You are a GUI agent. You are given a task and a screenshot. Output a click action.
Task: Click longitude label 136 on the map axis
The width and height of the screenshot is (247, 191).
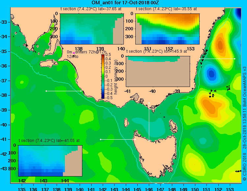[x=33, y=189]
